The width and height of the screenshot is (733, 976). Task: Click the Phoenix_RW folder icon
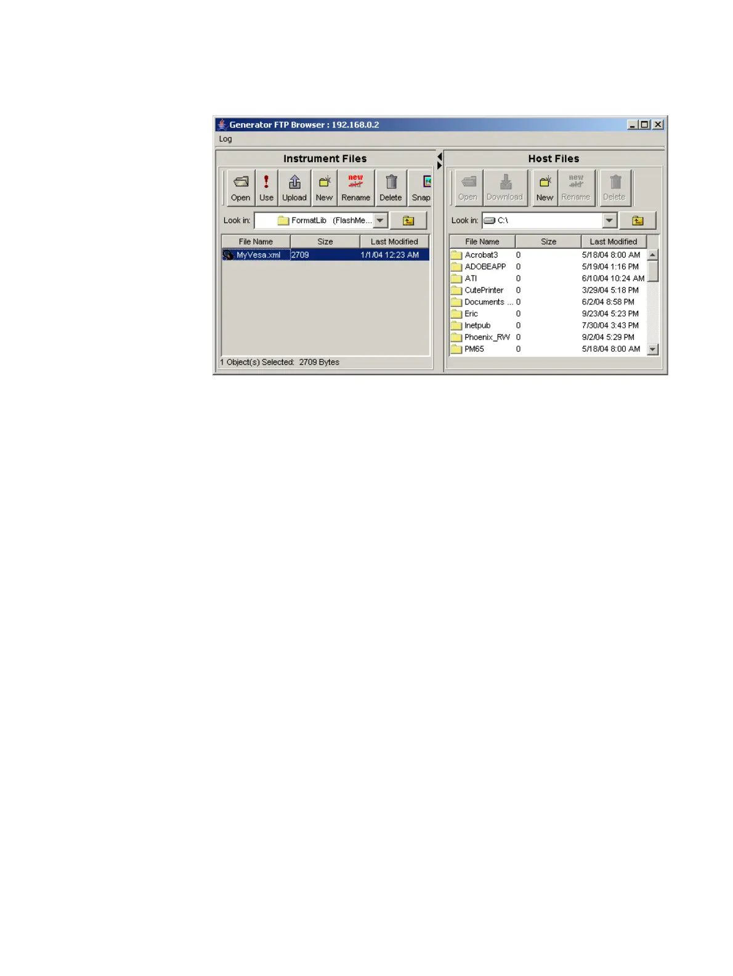click(x=456, y=337)
